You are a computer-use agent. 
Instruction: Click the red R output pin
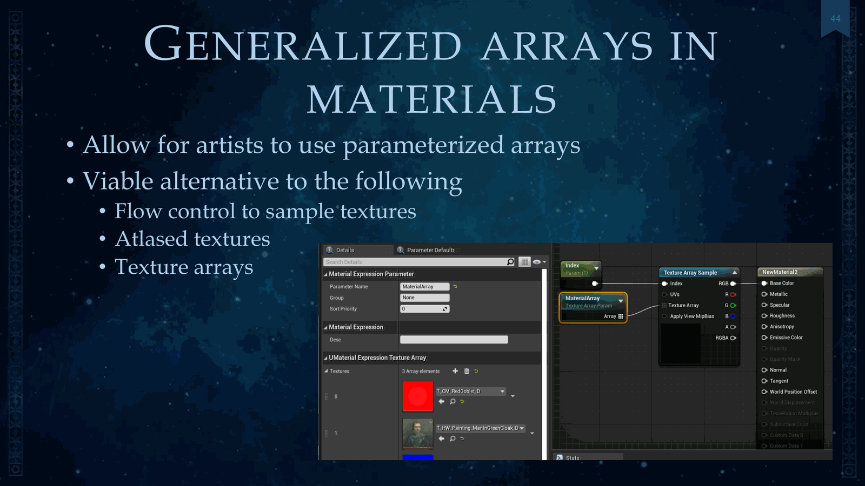[733, 294]
